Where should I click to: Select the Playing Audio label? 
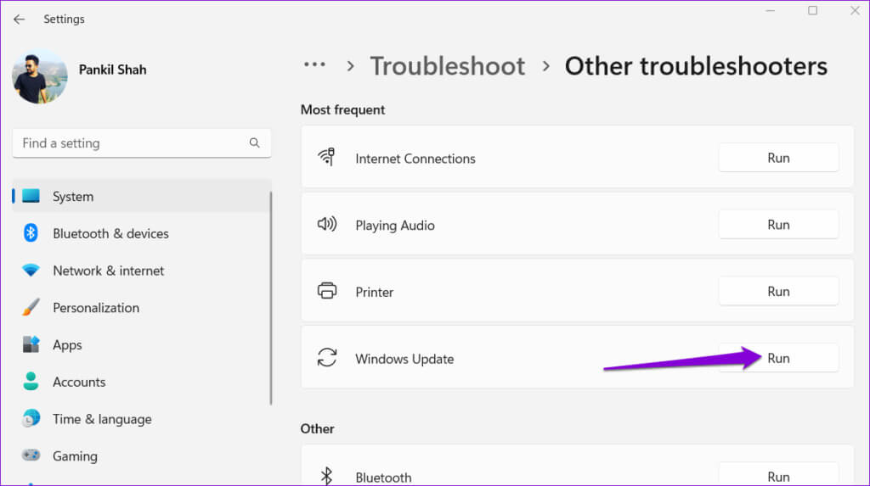(x=395, y=226)
